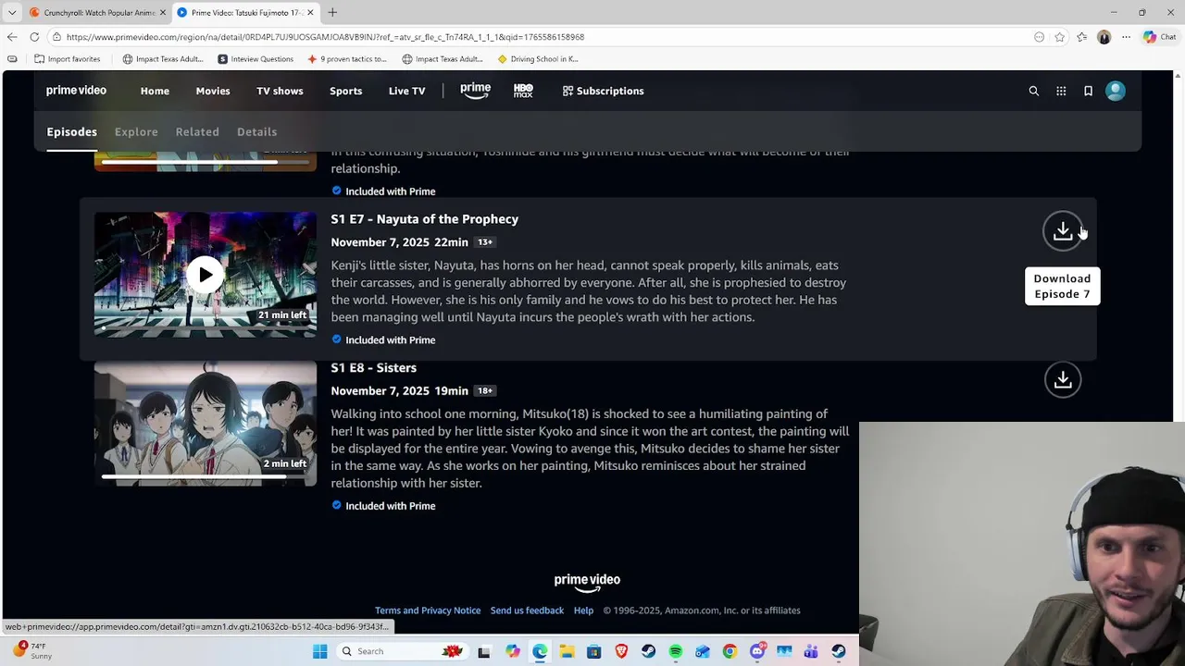The height and width of the screenshot is (666, 1185).
Task: Open Subscriptions in Prime navigation
Action: (x=603, y=91)
